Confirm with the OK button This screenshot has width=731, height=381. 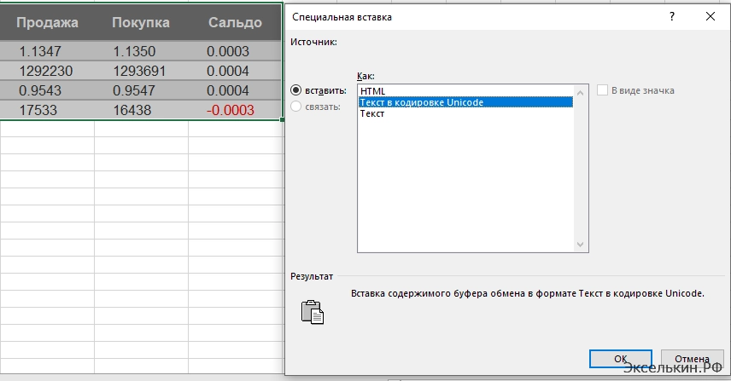click(621, 359)
